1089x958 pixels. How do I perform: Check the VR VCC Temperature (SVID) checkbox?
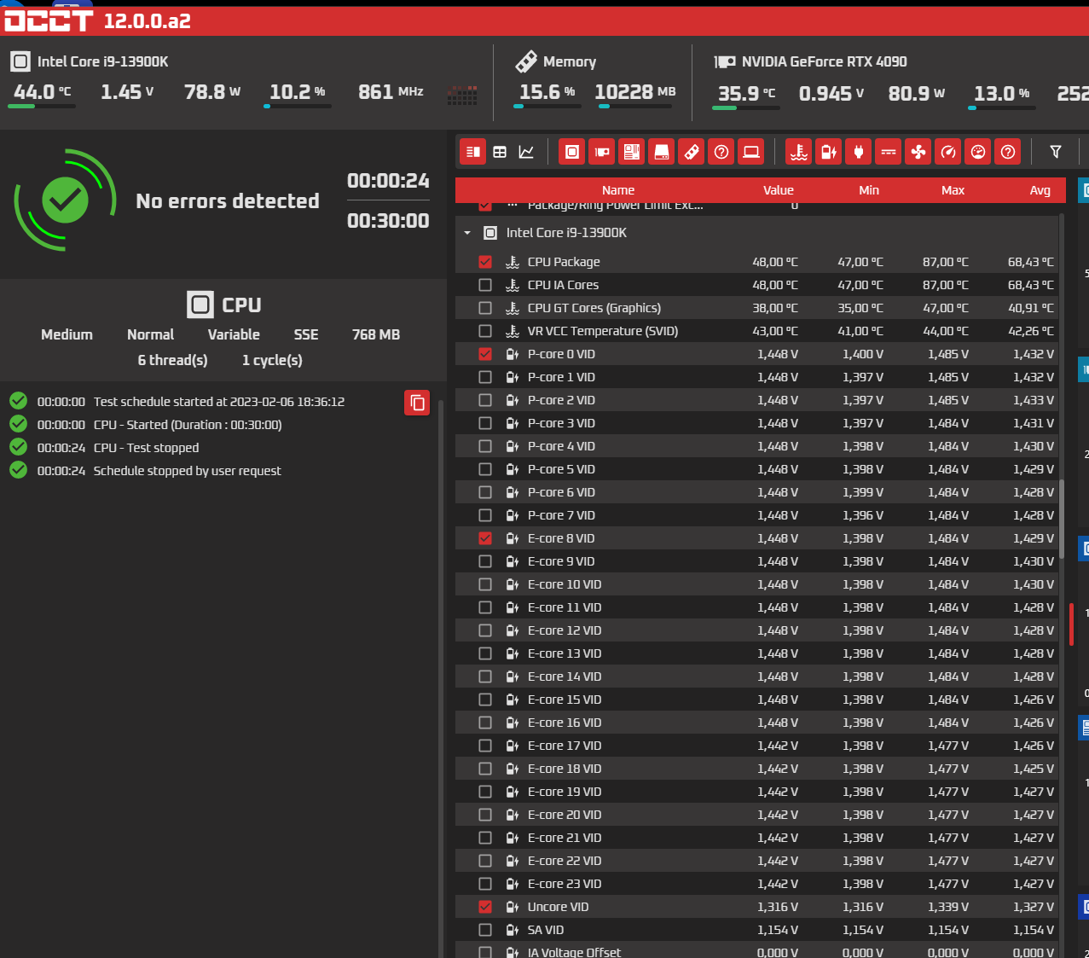coord(485,331)
